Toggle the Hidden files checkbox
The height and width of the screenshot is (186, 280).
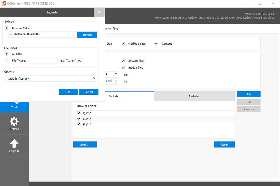point(123,67)
